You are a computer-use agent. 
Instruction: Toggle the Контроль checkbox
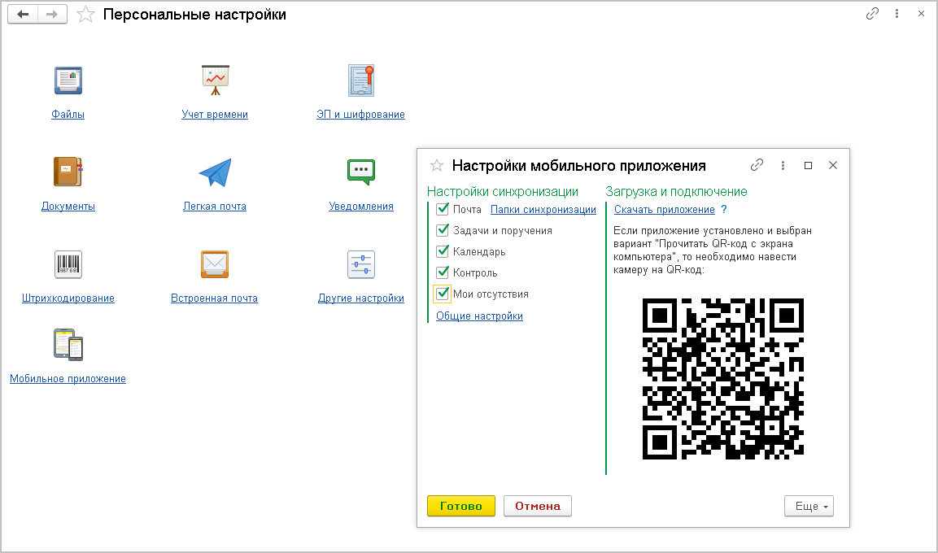443,272
